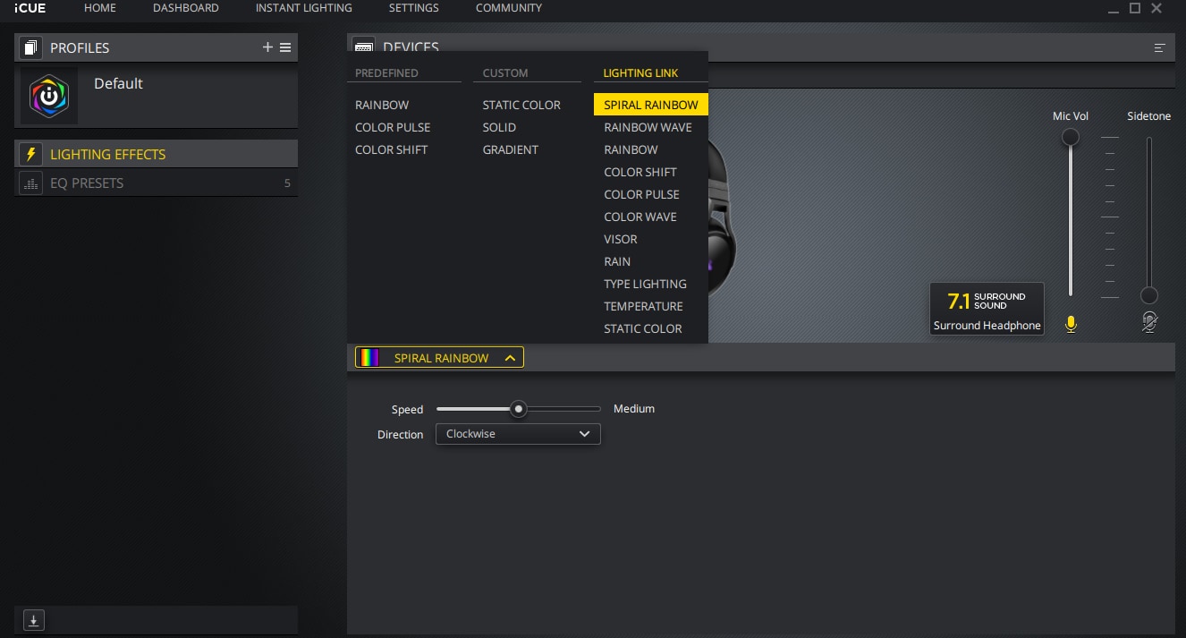Click the devices panel options icon
Viewport: 1186px width, 638px height.
click(x=1159, y=47)
